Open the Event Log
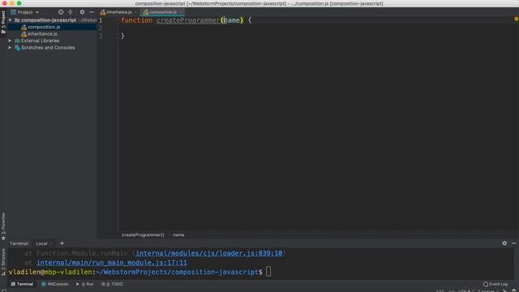This screenshot has height=292, width=519. (495, 284)
